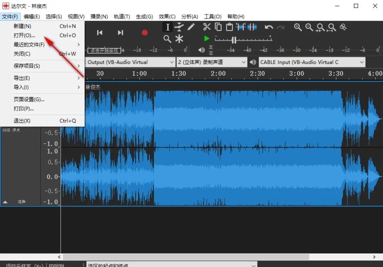
Task: Open the 文件(F) menu
Action: pos(10,17)
